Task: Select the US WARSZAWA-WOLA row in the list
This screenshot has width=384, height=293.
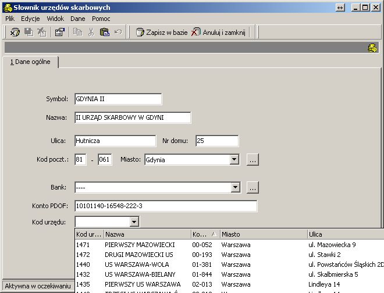Action: click(229, 265)
